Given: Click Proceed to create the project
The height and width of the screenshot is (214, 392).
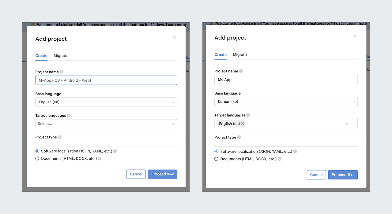Looking at the screenshot, I should 162,174.
